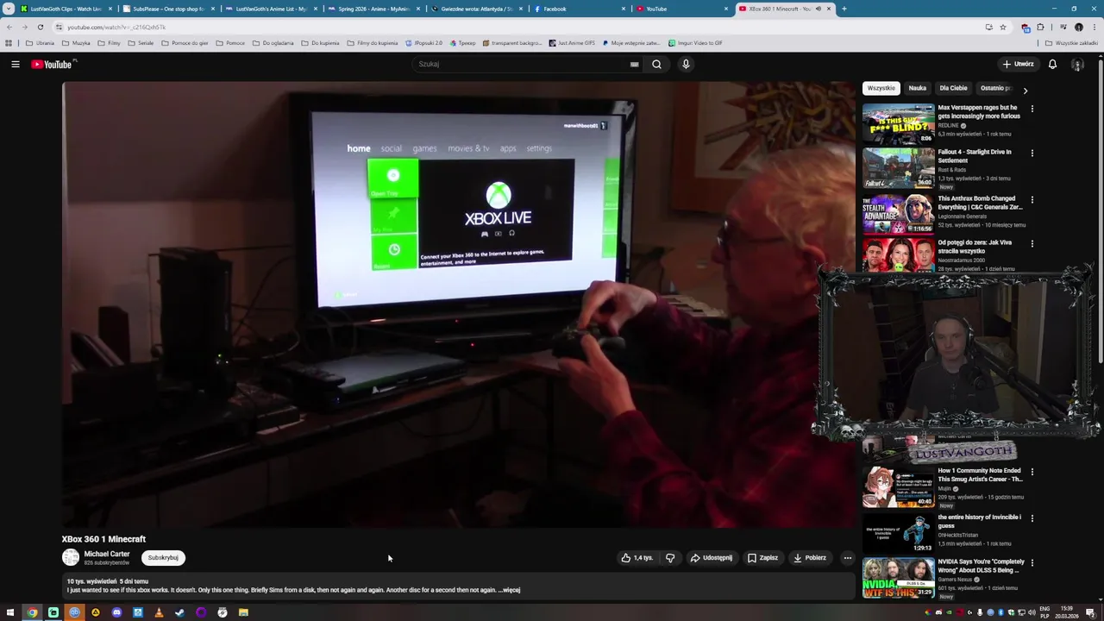Select the Nauka filter chip
This screenshot has height=621, width=1104.
pos(917,88)
